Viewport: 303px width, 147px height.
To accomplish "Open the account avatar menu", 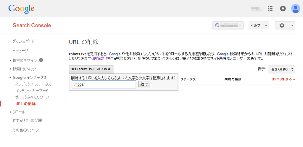I will pos(296,9).
